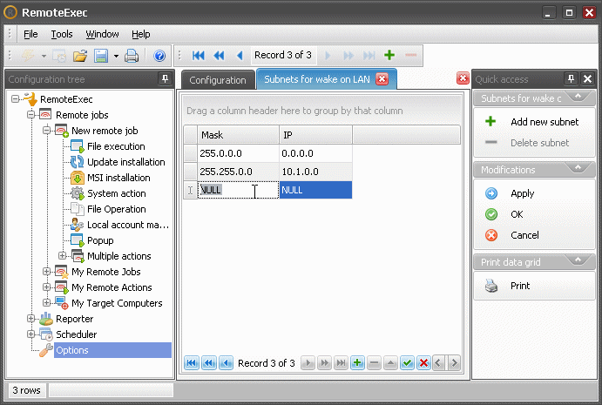Select System action in tree

point(117,193)
